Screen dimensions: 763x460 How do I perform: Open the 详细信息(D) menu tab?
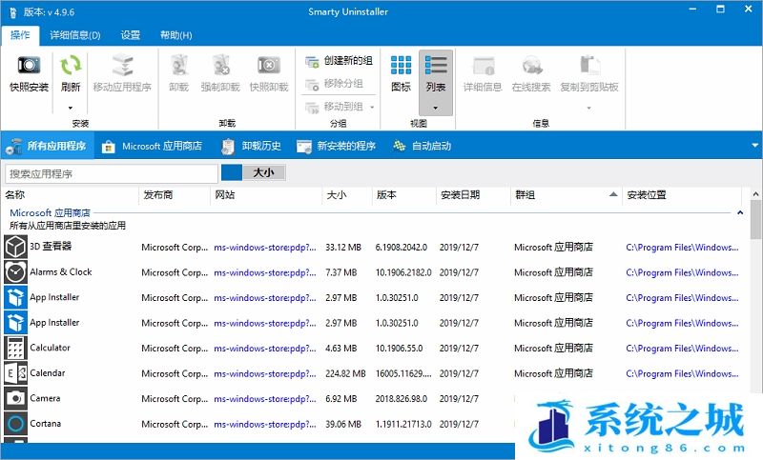pyautogui.click(x=75, y=35)
